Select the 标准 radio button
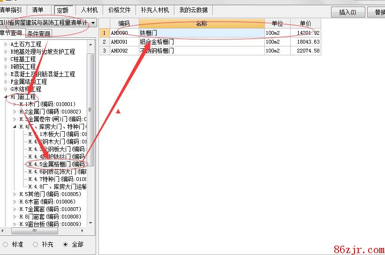The height and width of the screenshot is (255, 385). point(6,244)
